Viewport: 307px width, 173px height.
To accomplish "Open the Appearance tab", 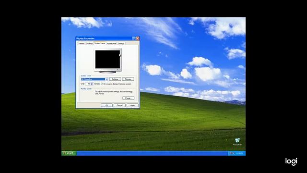I will tap(111, 44).
